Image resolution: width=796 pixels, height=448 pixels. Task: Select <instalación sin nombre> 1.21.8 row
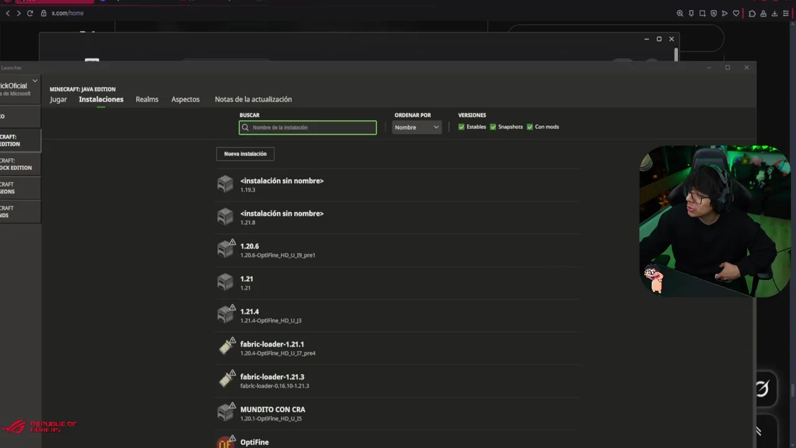[398, 217]
